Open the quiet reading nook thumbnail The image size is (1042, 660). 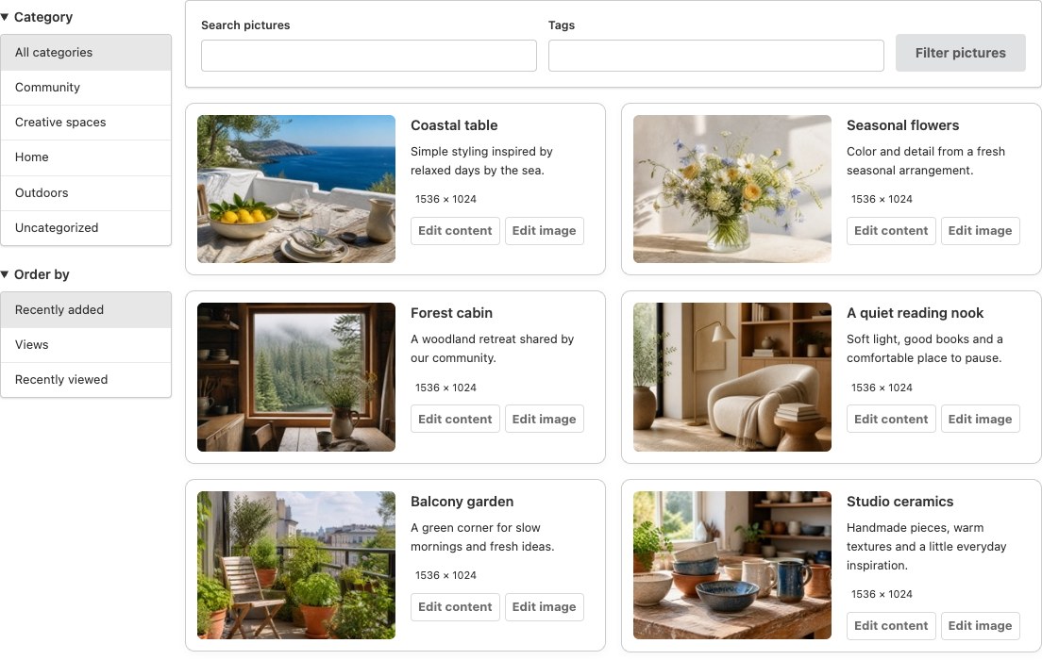click(732, 377)
